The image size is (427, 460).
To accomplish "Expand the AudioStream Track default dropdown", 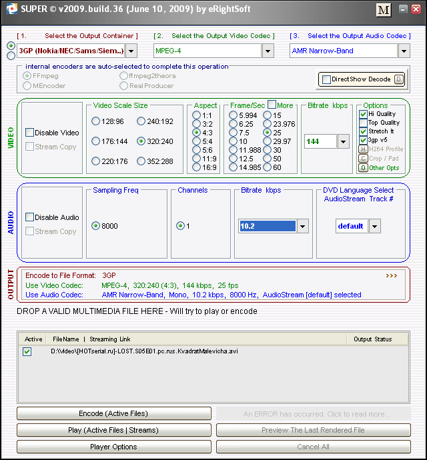I will (x=375, y=226).
